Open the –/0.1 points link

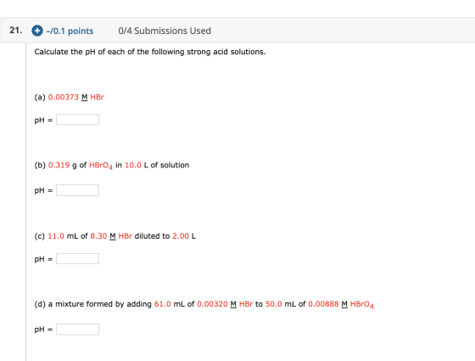(70, 31)
